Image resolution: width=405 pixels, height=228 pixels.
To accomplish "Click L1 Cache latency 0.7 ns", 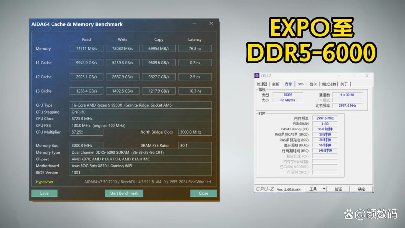I will pos(195,63).
